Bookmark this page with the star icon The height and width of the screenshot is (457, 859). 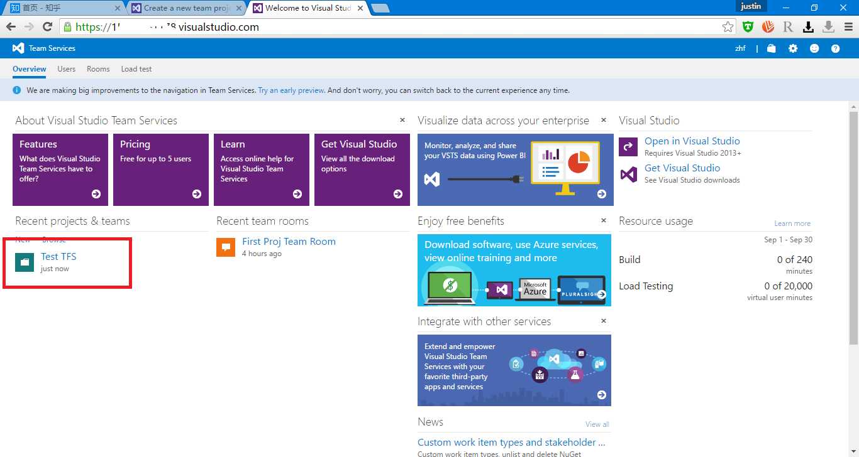(728, 27)
